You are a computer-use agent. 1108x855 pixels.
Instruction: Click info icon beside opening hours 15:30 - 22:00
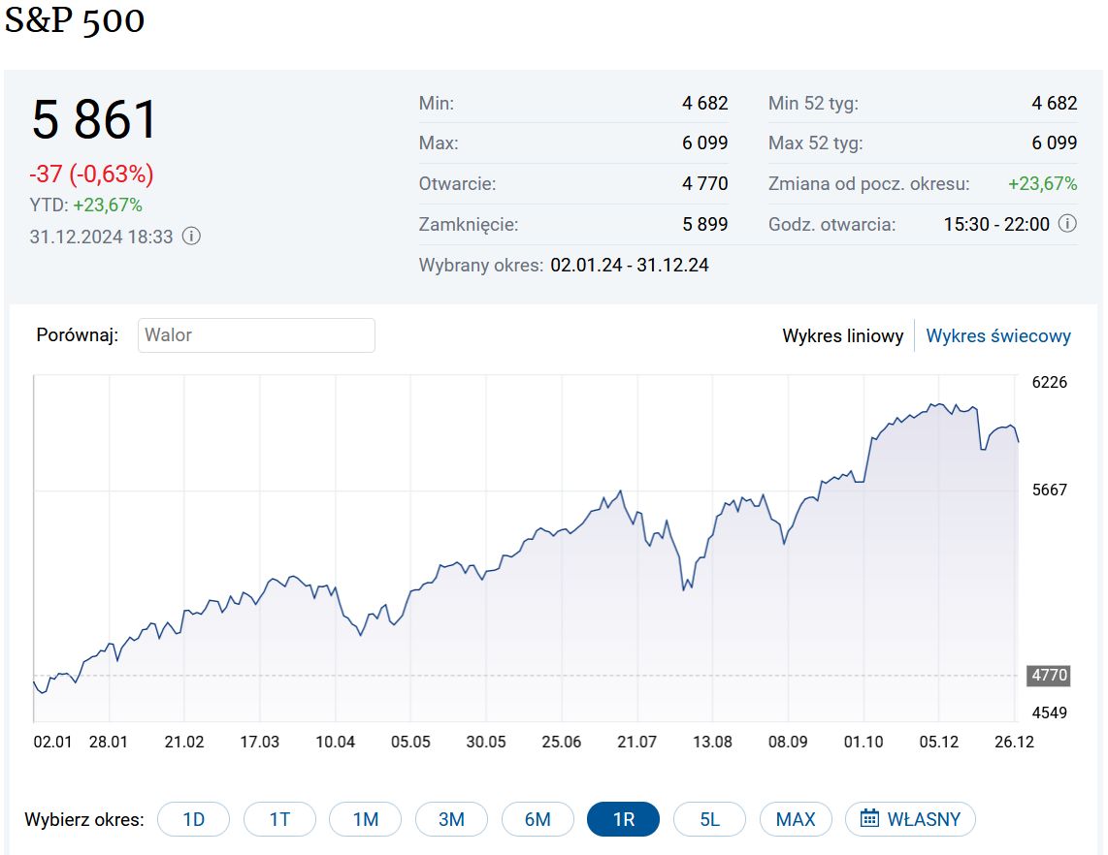tap(1067, 224)
